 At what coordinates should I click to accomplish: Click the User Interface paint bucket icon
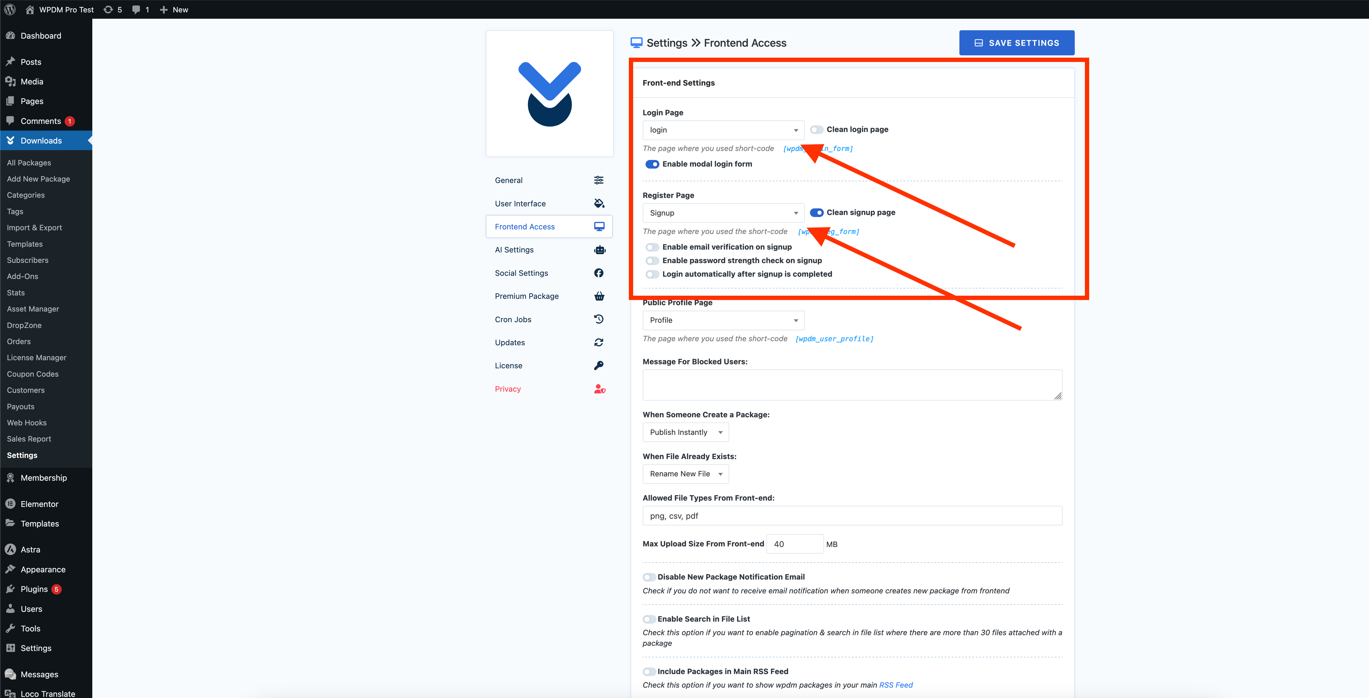coord(599,203)
